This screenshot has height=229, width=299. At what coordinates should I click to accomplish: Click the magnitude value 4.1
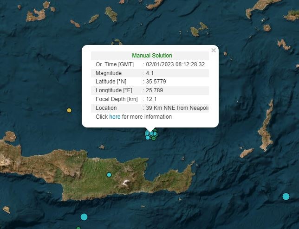(151, 73)
